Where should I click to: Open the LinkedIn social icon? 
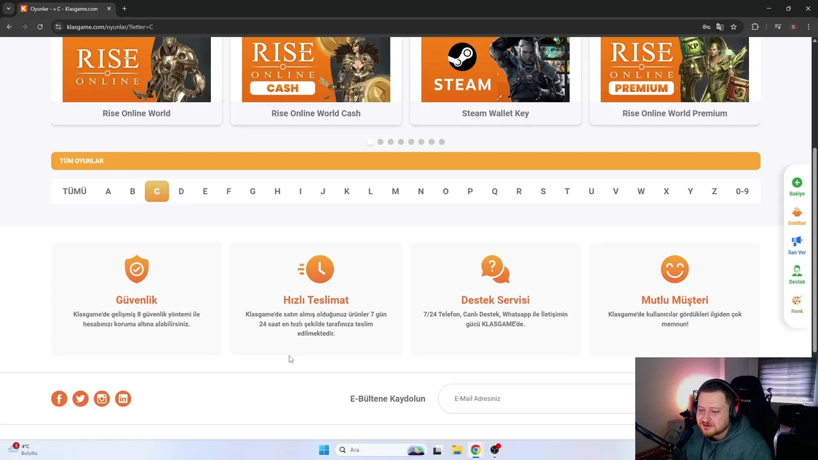(123, 399)
